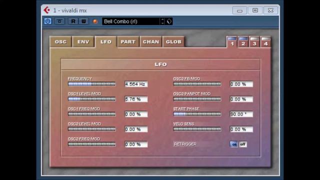This screenshot has width=320, height=180.
Task: Toggle the plugin power/bypass button
Action: coord(48,21)
